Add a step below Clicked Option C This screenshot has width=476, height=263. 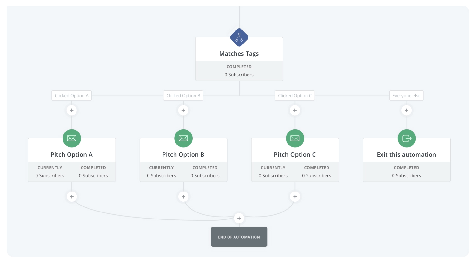coord(295,110)
